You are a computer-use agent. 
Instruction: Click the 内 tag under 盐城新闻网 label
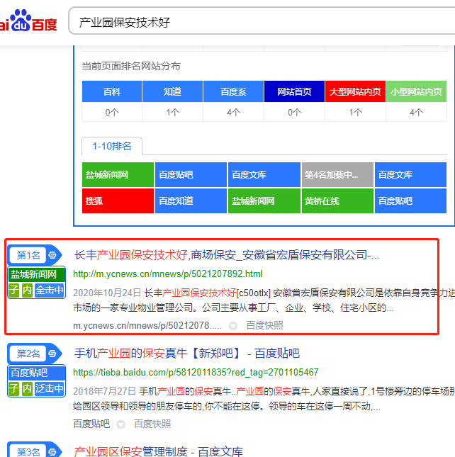(x=27, y=290)
